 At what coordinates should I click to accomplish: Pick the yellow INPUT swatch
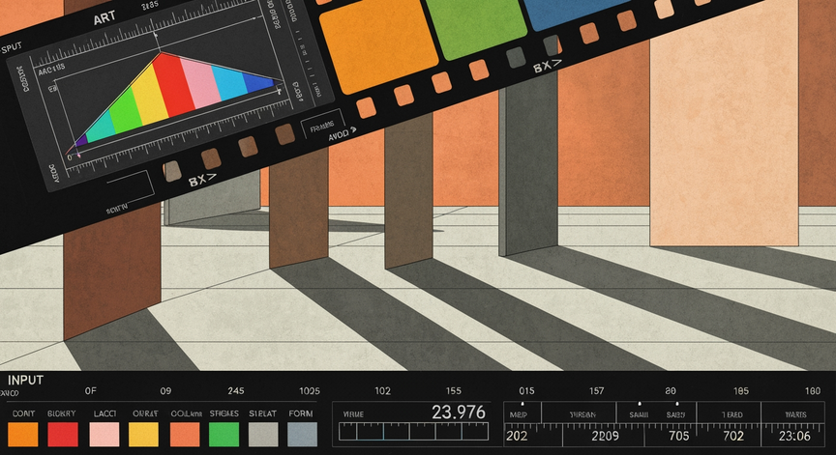click(x=143, y=435)
